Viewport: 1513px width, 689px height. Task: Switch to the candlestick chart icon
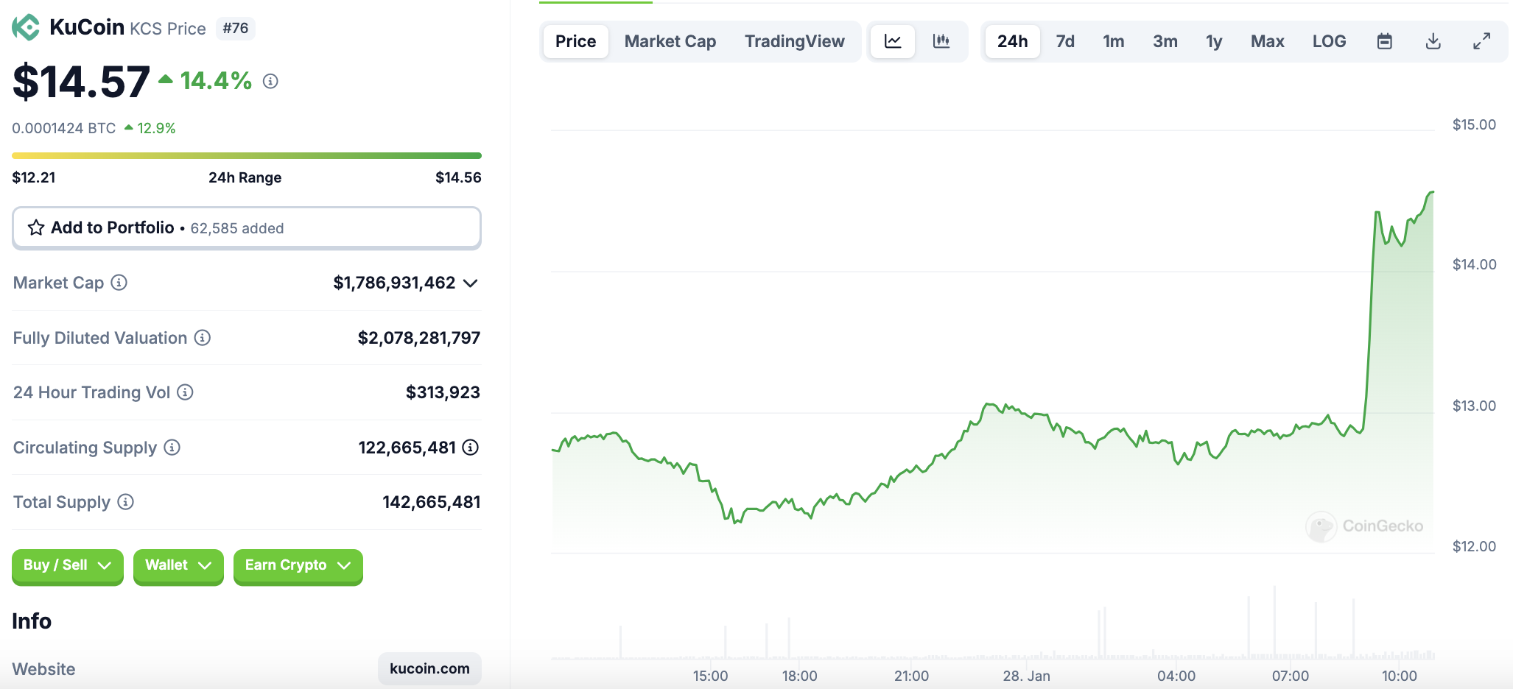[942, 41]
